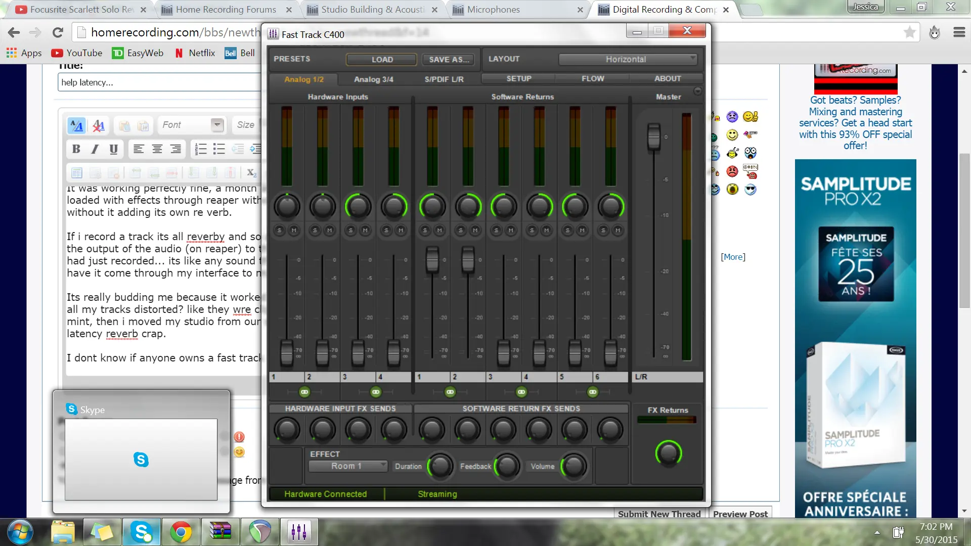Open the Font dropdown in editor
Image resolution: width=971 pixels, height=546 pixels.
point(192,125)
